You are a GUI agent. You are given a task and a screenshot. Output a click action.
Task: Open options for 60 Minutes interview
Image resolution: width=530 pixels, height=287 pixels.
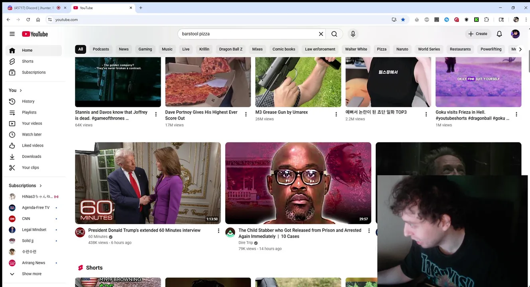(x=218, y=231)
